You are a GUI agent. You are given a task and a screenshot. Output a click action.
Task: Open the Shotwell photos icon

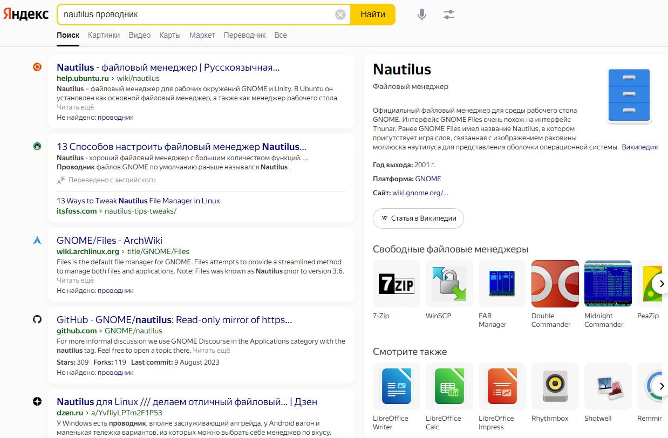pos(608,386)
